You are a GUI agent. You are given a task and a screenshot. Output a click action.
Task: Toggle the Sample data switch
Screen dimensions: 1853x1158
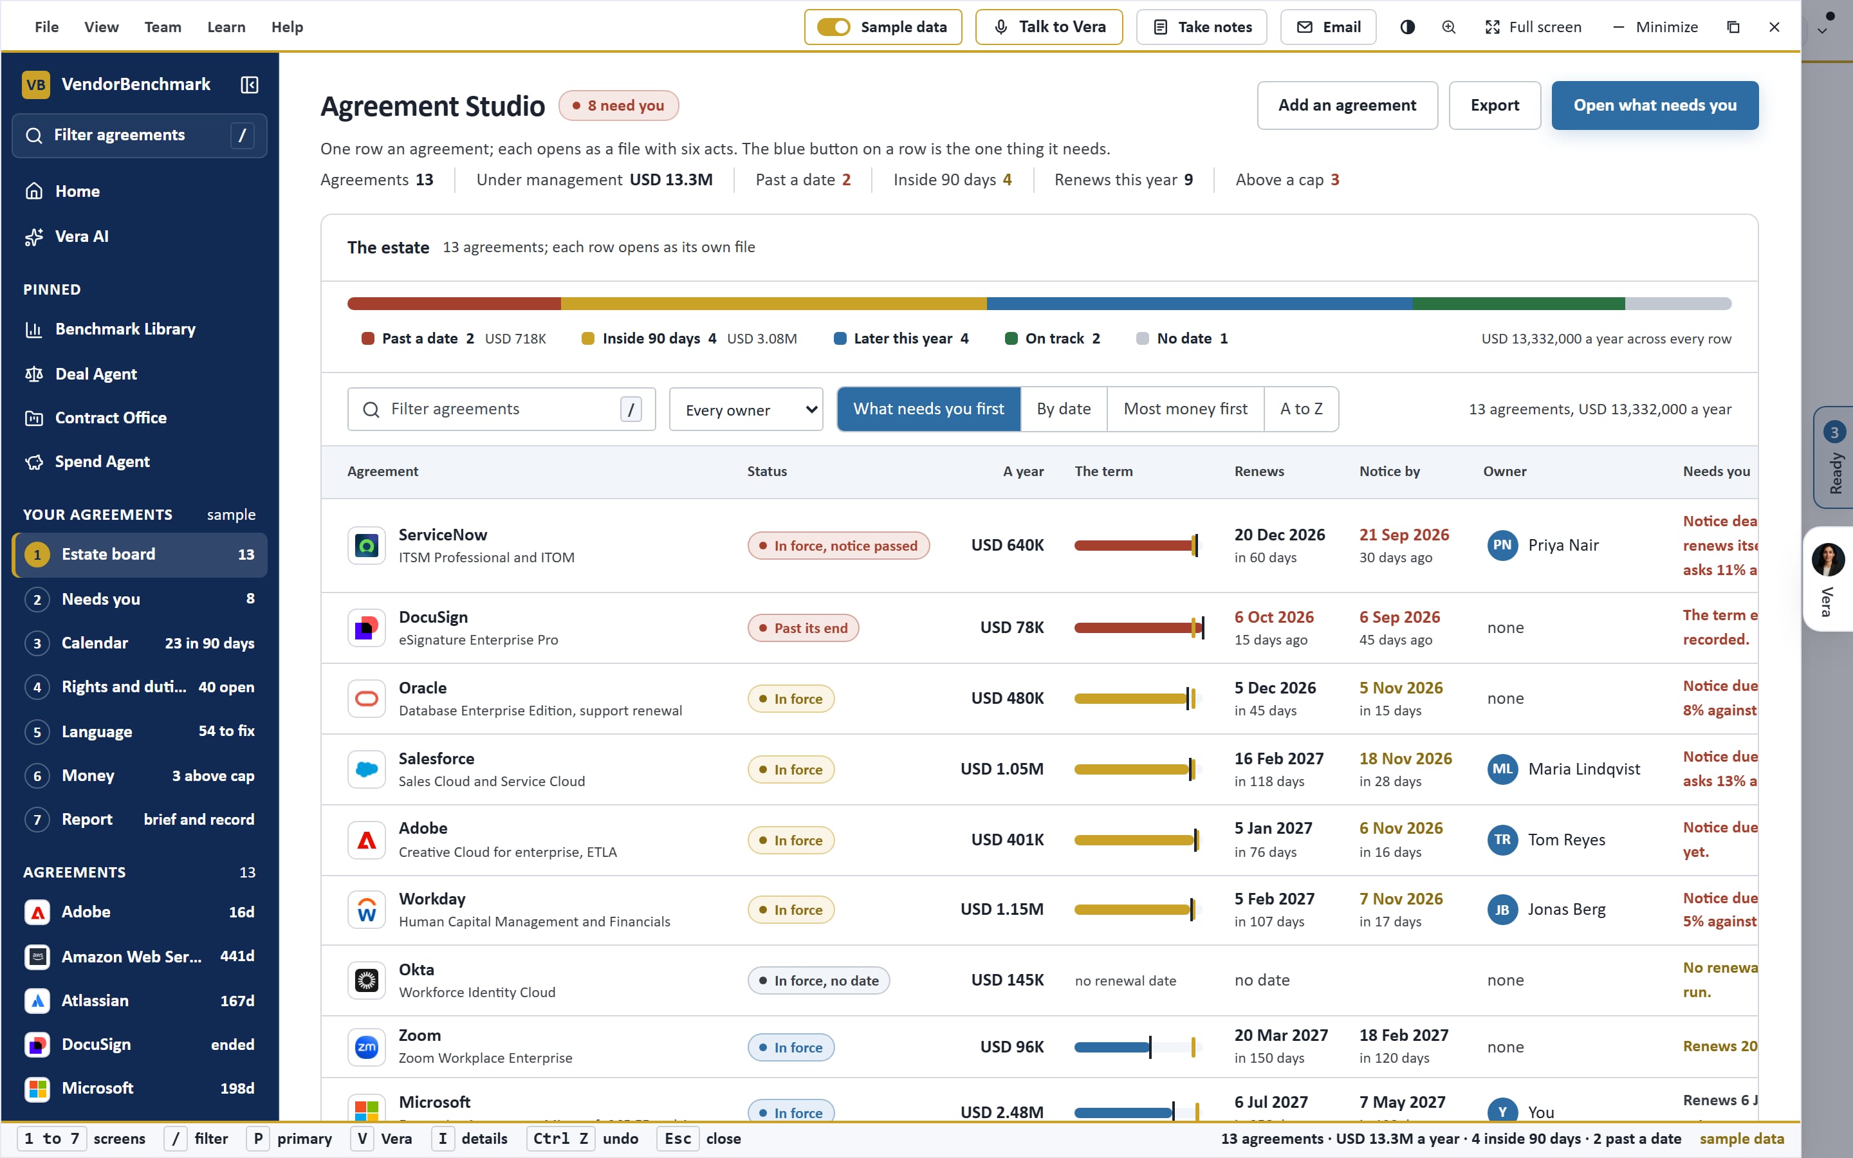click(833, 27)
